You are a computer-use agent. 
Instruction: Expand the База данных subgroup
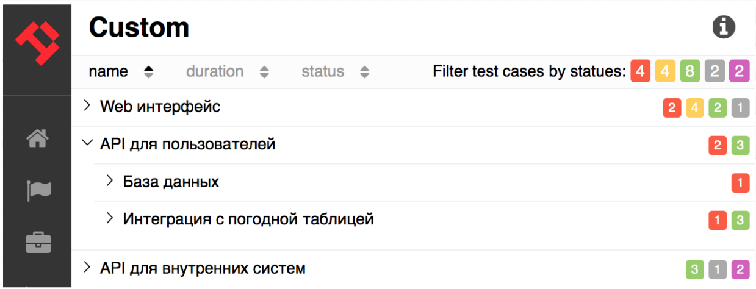point(110,181)
